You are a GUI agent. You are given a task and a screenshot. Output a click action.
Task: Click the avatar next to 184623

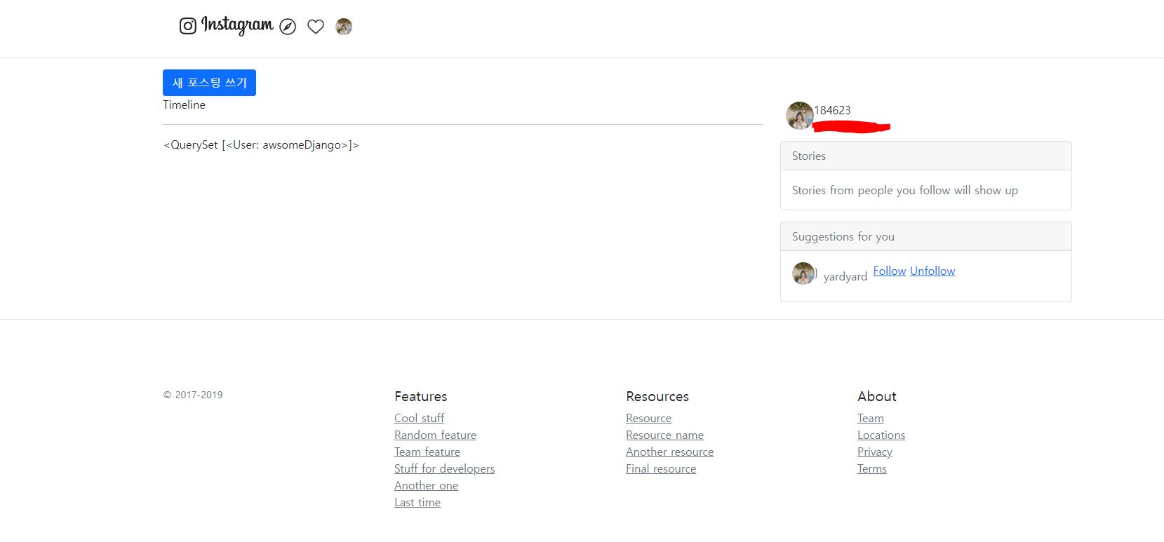tap(800, 116)
